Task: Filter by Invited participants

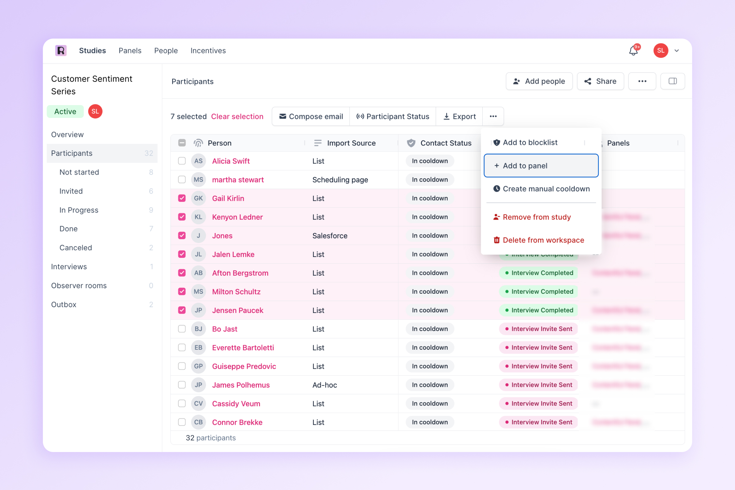Action: tap(102, 191)
